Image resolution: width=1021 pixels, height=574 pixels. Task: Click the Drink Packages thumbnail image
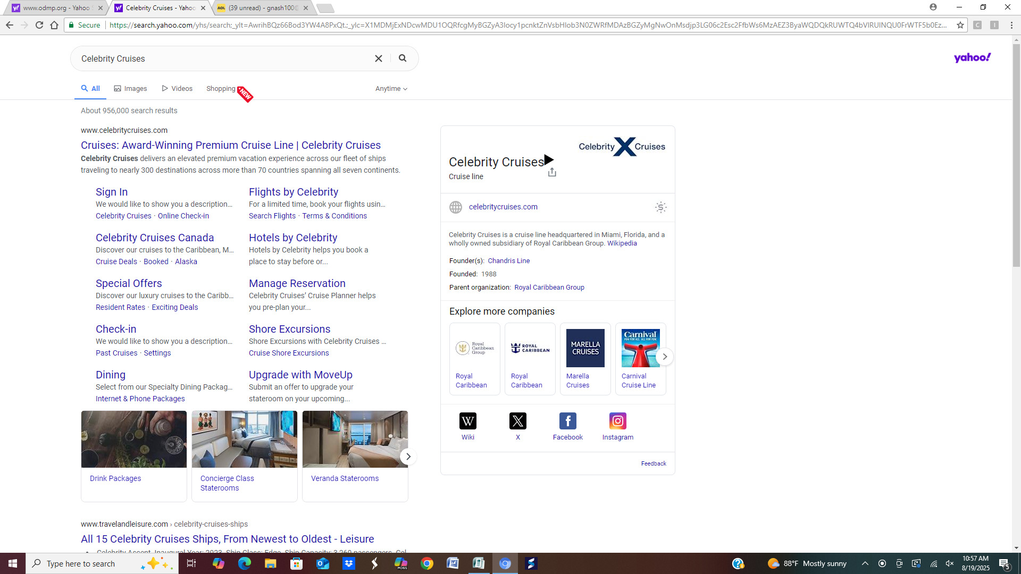[x=134, y=439]
